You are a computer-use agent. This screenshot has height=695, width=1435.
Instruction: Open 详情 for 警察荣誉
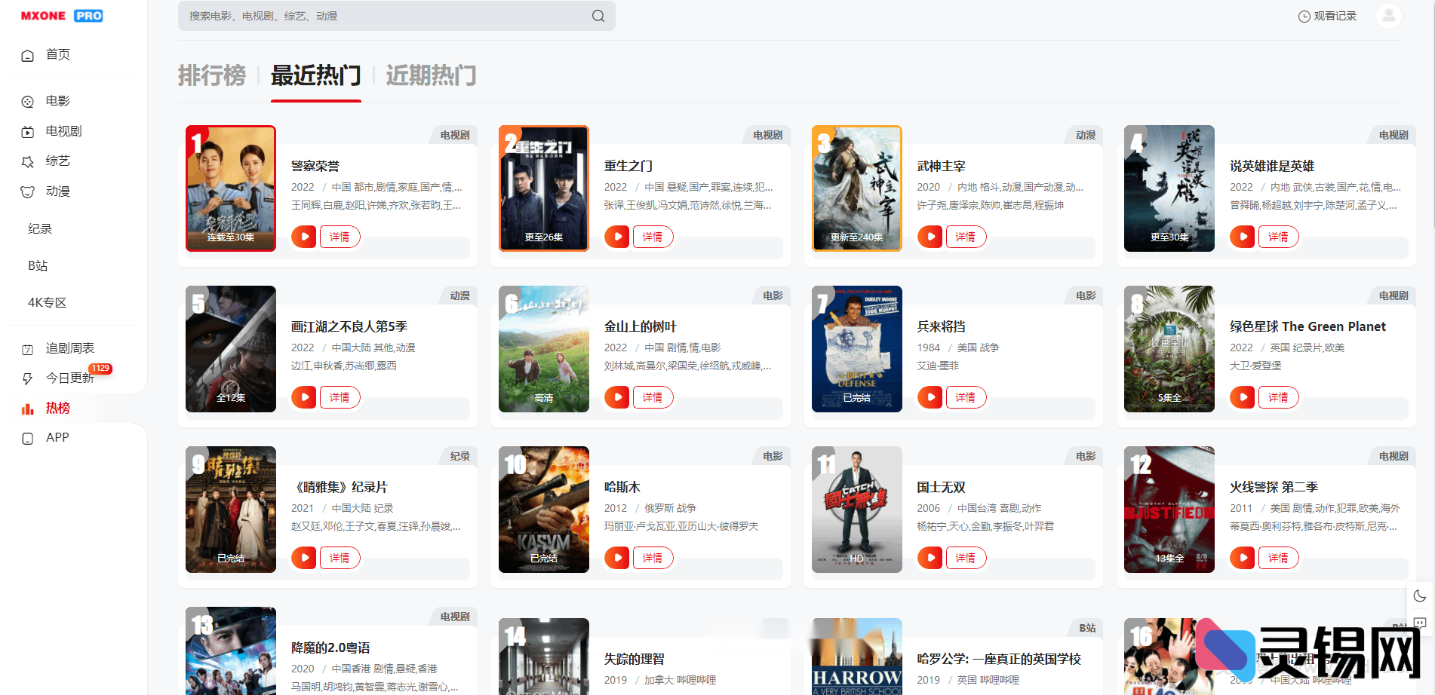tap(340, 236)
